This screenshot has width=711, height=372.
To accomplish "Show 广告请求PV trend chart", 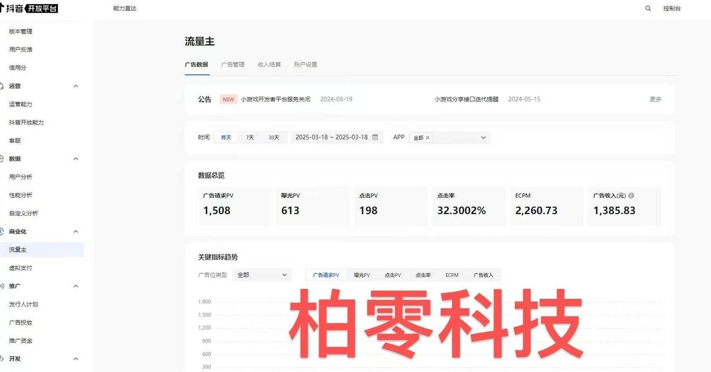I will click(x=326, y=275).
